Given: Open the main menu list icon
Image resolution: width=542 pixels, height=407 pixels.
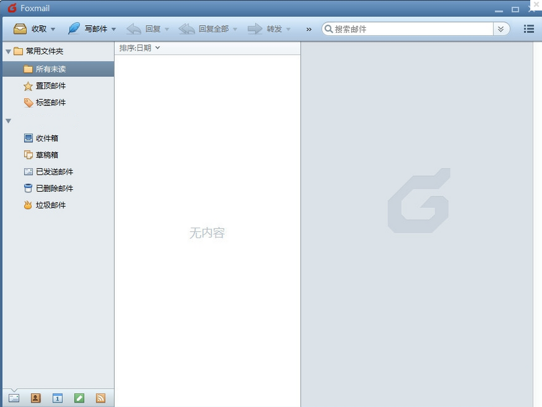Looking at the screenshot, I should (528, 29).
